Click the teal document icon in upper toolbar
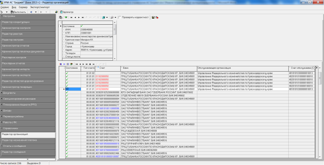 coord(104,17)
